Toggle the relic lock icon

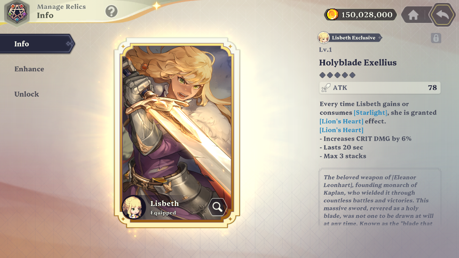pyautogui.click(x=436, y=38)
